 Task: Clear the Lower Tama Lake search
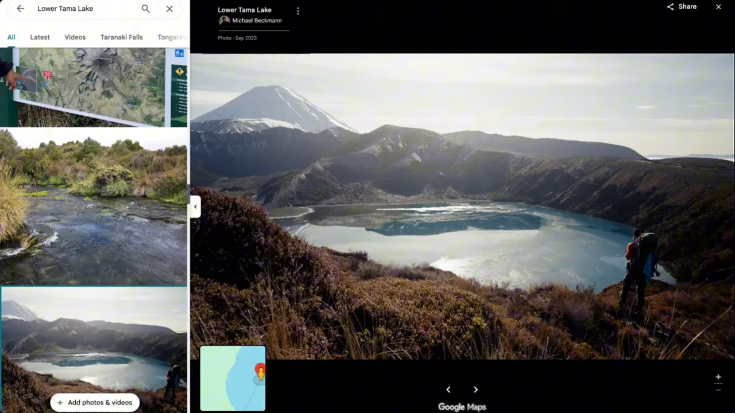[169, 9]
